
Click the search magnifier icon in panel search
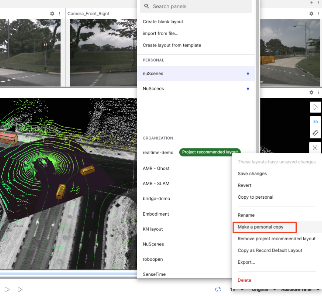point(146,6)
